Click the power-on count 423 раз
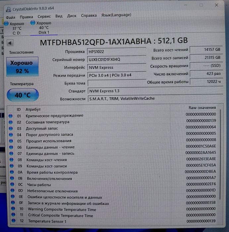 pos(206,74)
